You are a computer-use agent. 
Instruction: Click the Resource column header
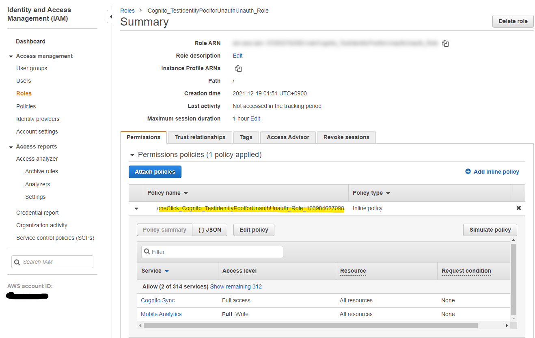click(353, 271)
